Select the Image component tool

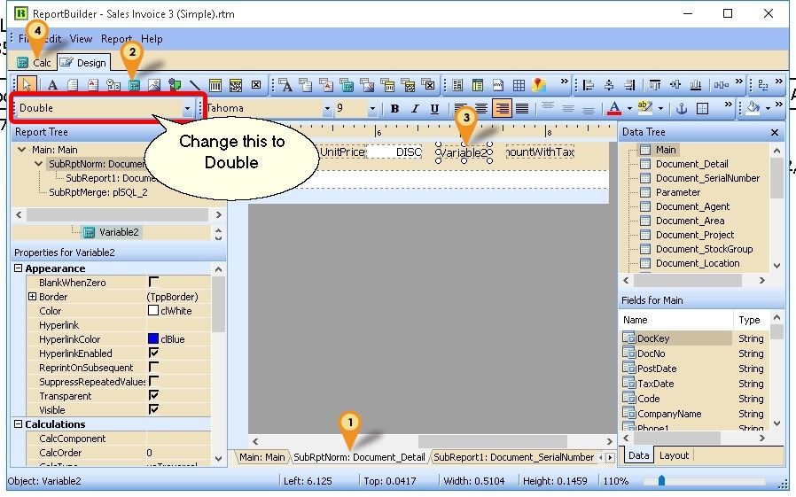[x=154, y=85]
